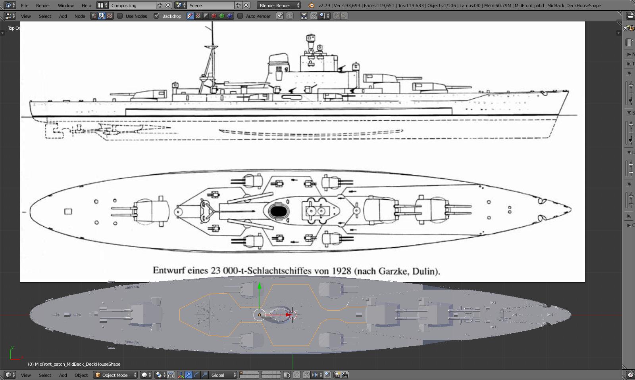635x380 pixels.
Task: Delete the current scene with the X button
Action: (246, 5)
